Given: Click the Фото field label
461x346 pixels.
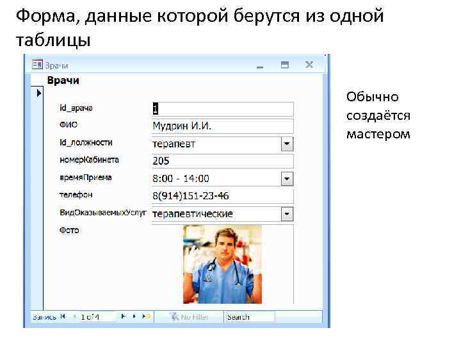Looking at the screenshot, I should pos(69,230).
